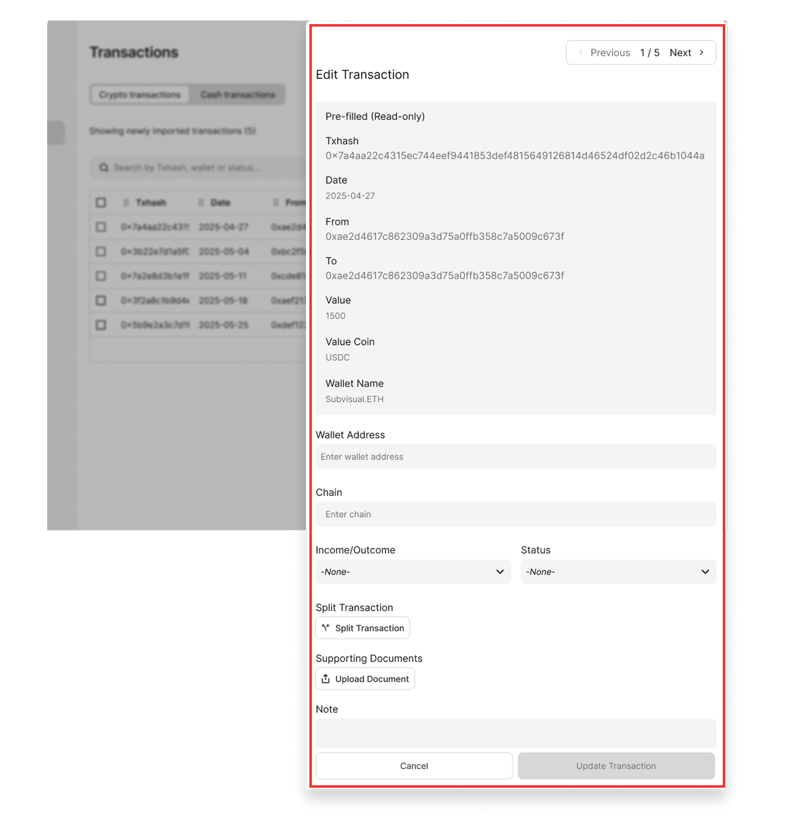The image size is (788, 830).
Task: Click the background transactions search field
Action: (x=198, y=167)
